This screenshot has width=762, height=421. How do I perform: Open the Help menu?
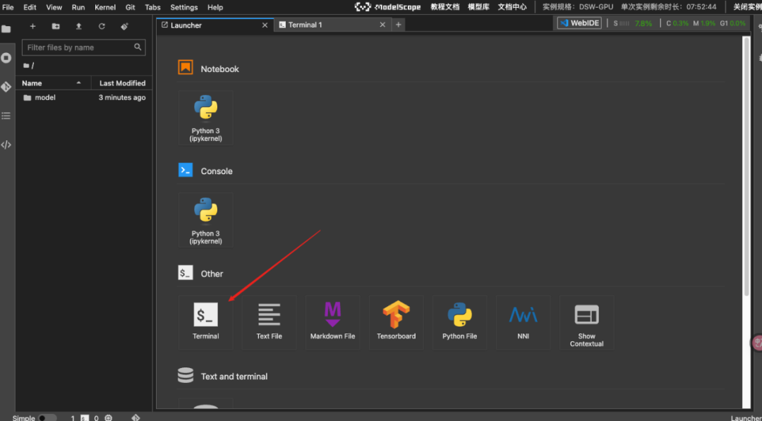point(215,7)
